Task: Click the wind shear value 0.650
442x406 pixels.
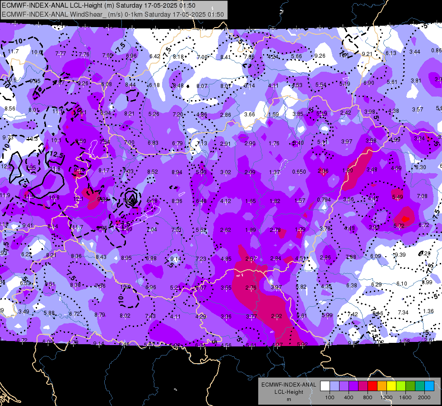Action: click(299, 171)
